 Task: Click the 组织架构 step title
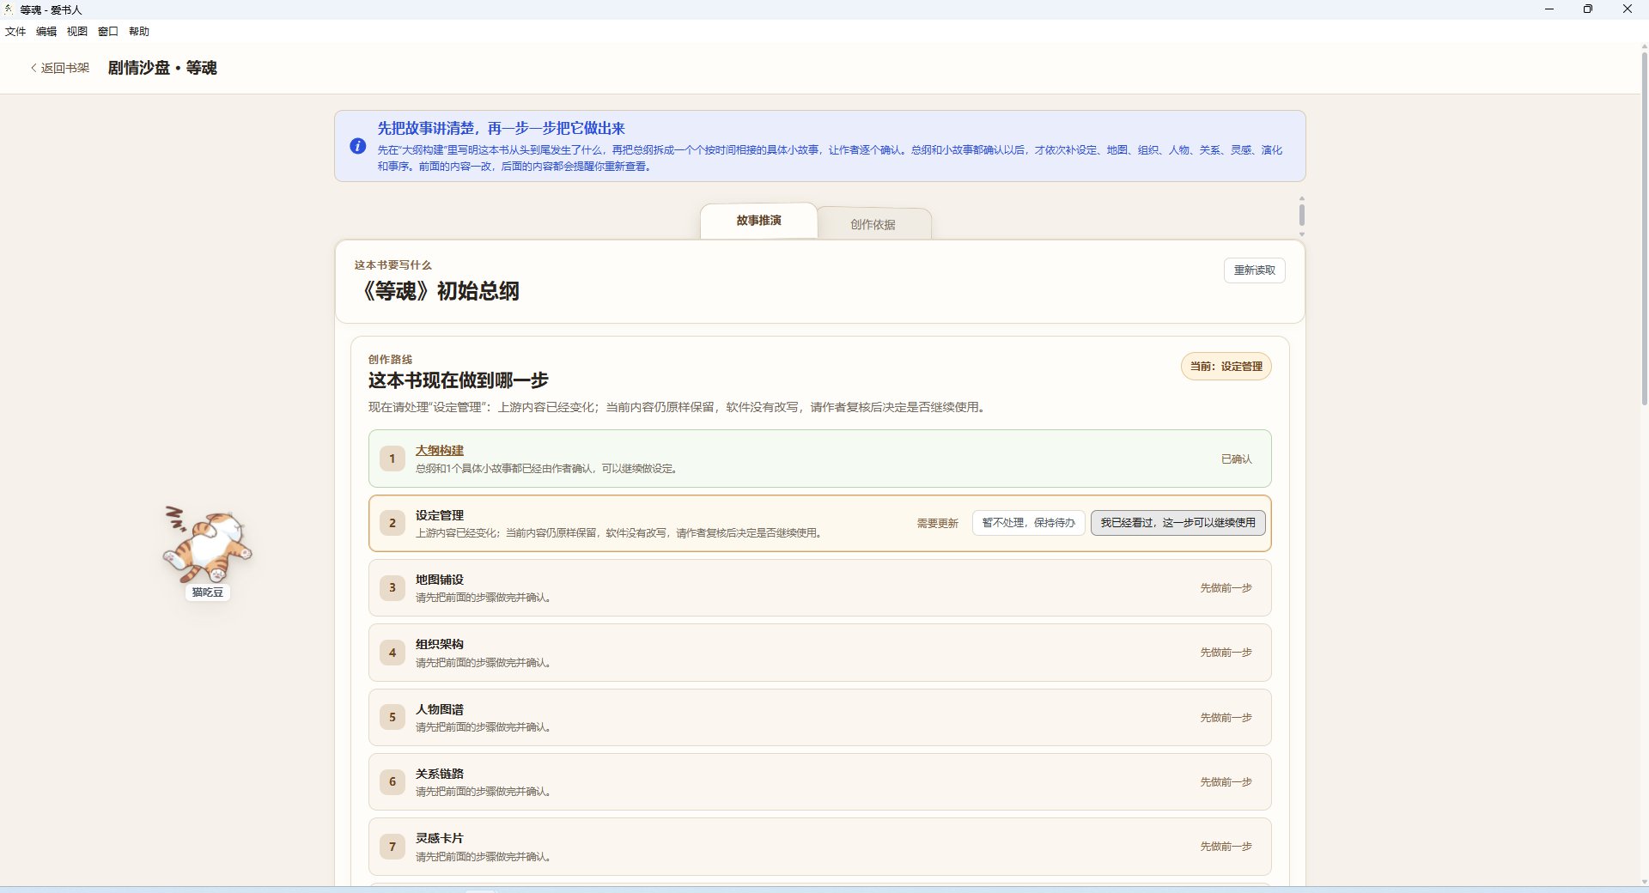(x=440, y=644)
